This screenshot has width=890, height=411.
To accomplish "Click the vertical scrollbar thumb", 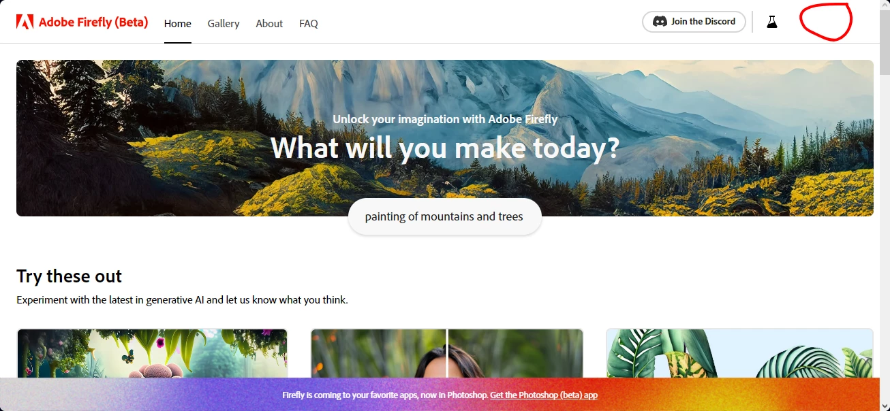I will tap(883, 42).
